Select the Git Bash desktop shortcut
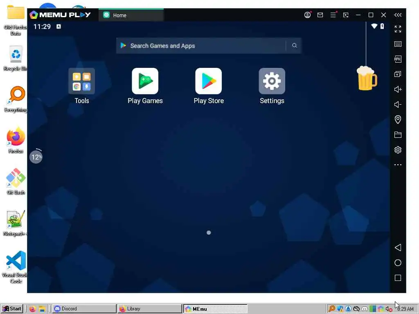419x314 pixels. point(16,182)
